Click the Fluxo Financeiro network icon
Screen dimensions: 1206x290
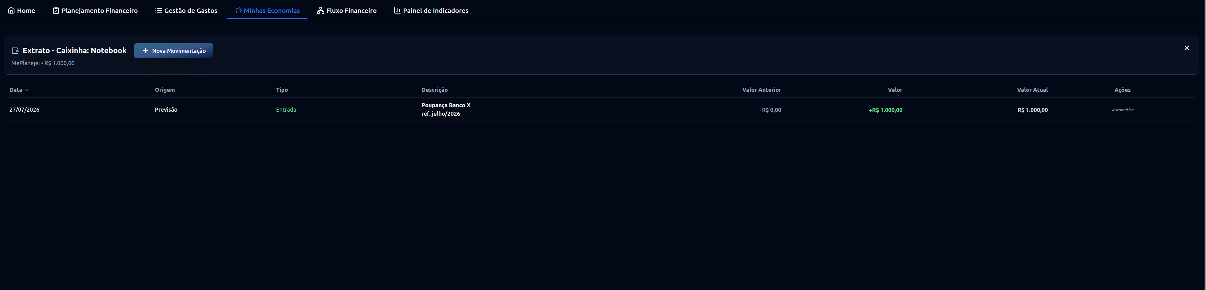321,10
